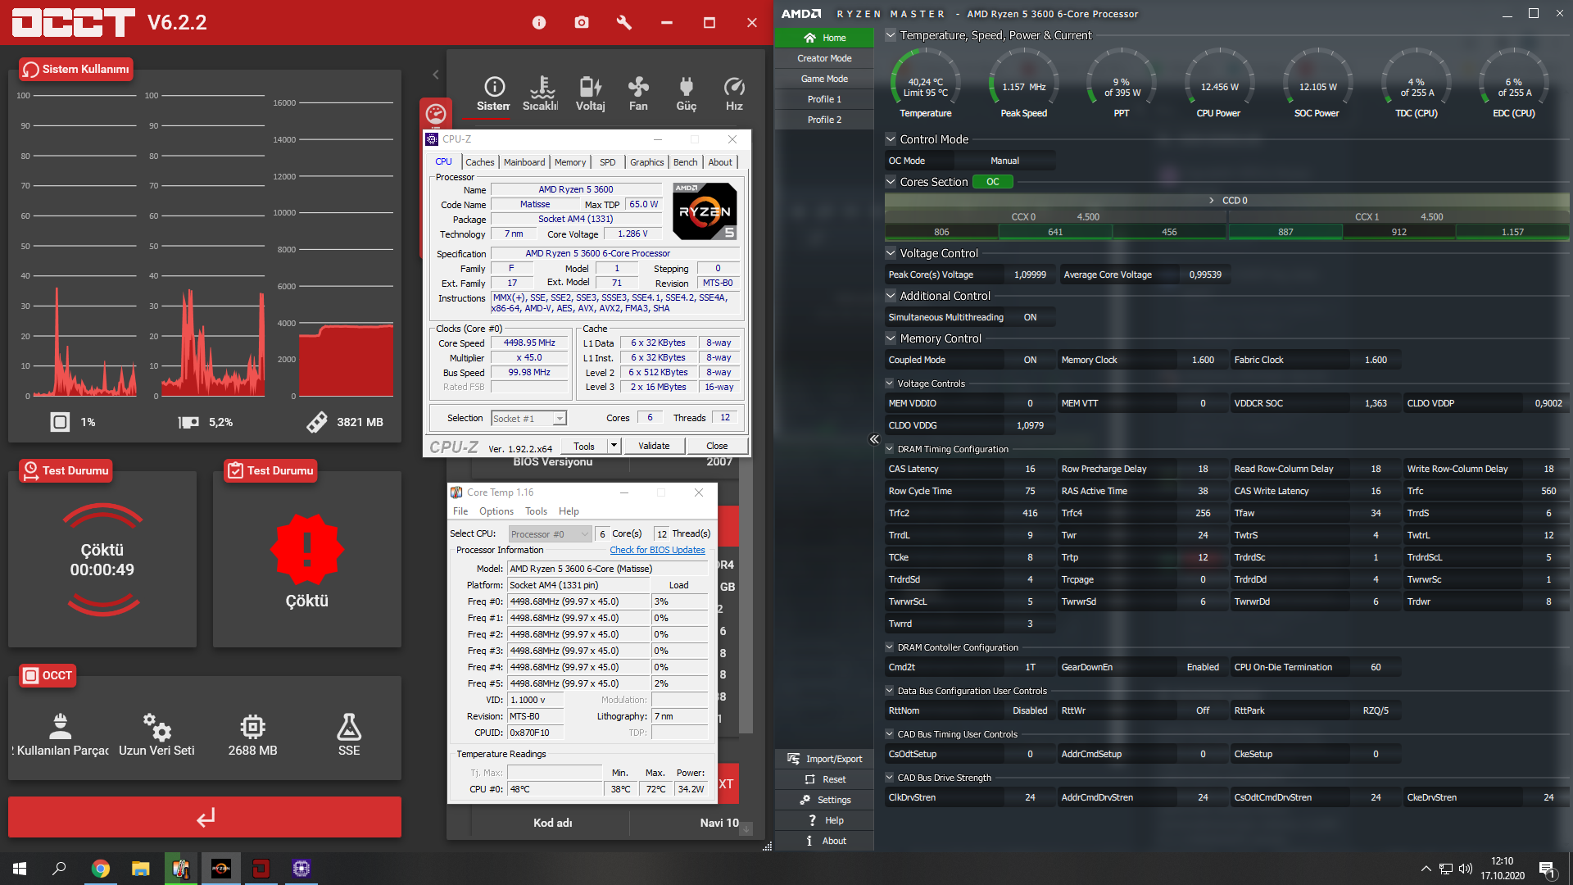Image resolution: width=1573 pixels, height=885 pixels.
Task: Open OCCT settings wrench icon
Action: click(624, 23)
